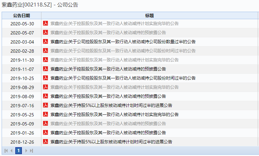Select date cell 2020-03-04
This screenshot has height=156, width=259.
[x=22, y=42]
